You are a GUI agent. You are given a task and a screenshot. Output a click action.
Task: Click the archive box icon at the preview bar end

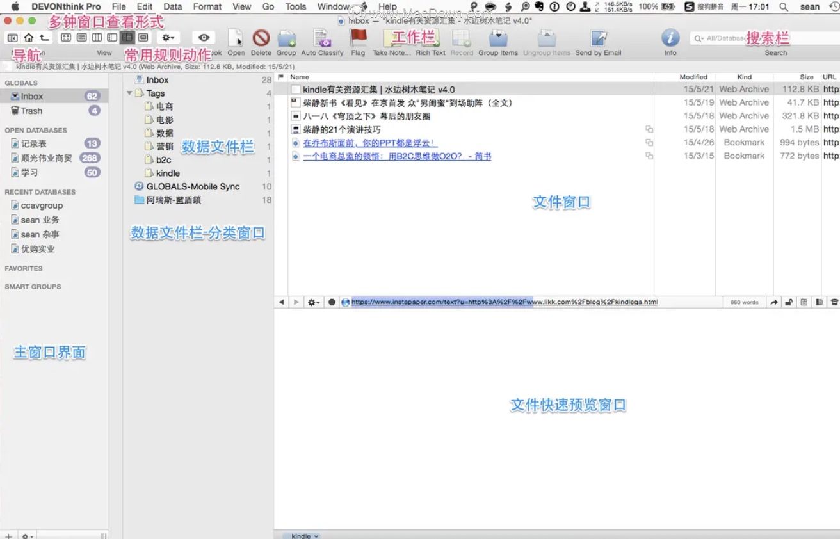point(834,302)
